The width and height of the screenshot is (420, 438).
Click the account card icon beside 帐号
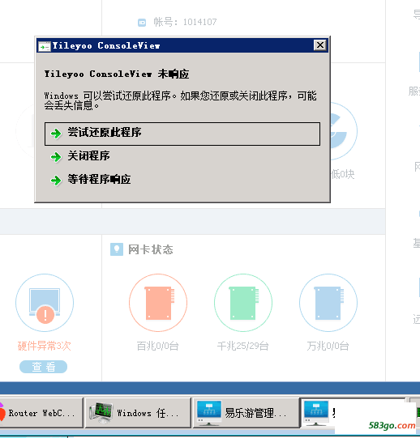point(142,23)
